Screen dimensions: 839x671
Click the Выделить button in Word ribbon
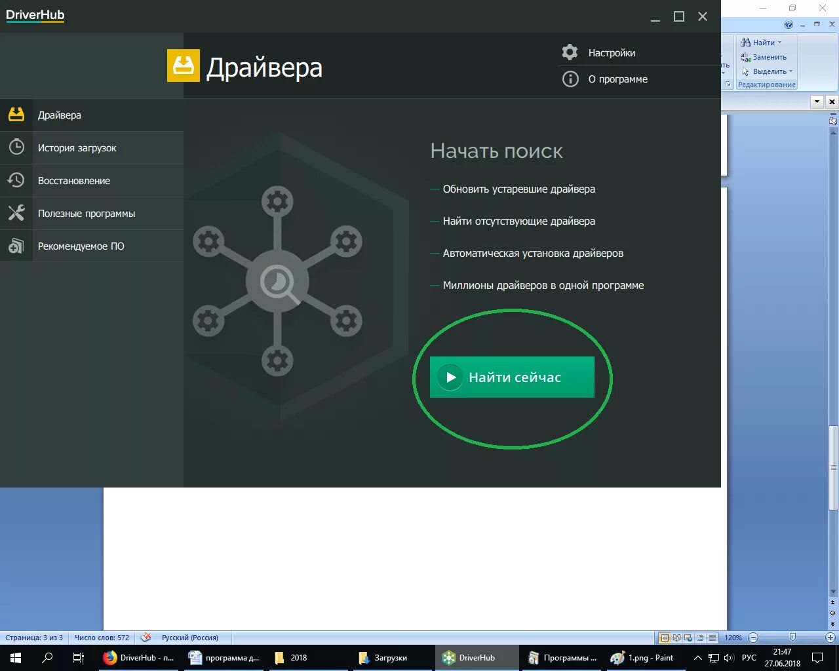(x=764, y=71)
